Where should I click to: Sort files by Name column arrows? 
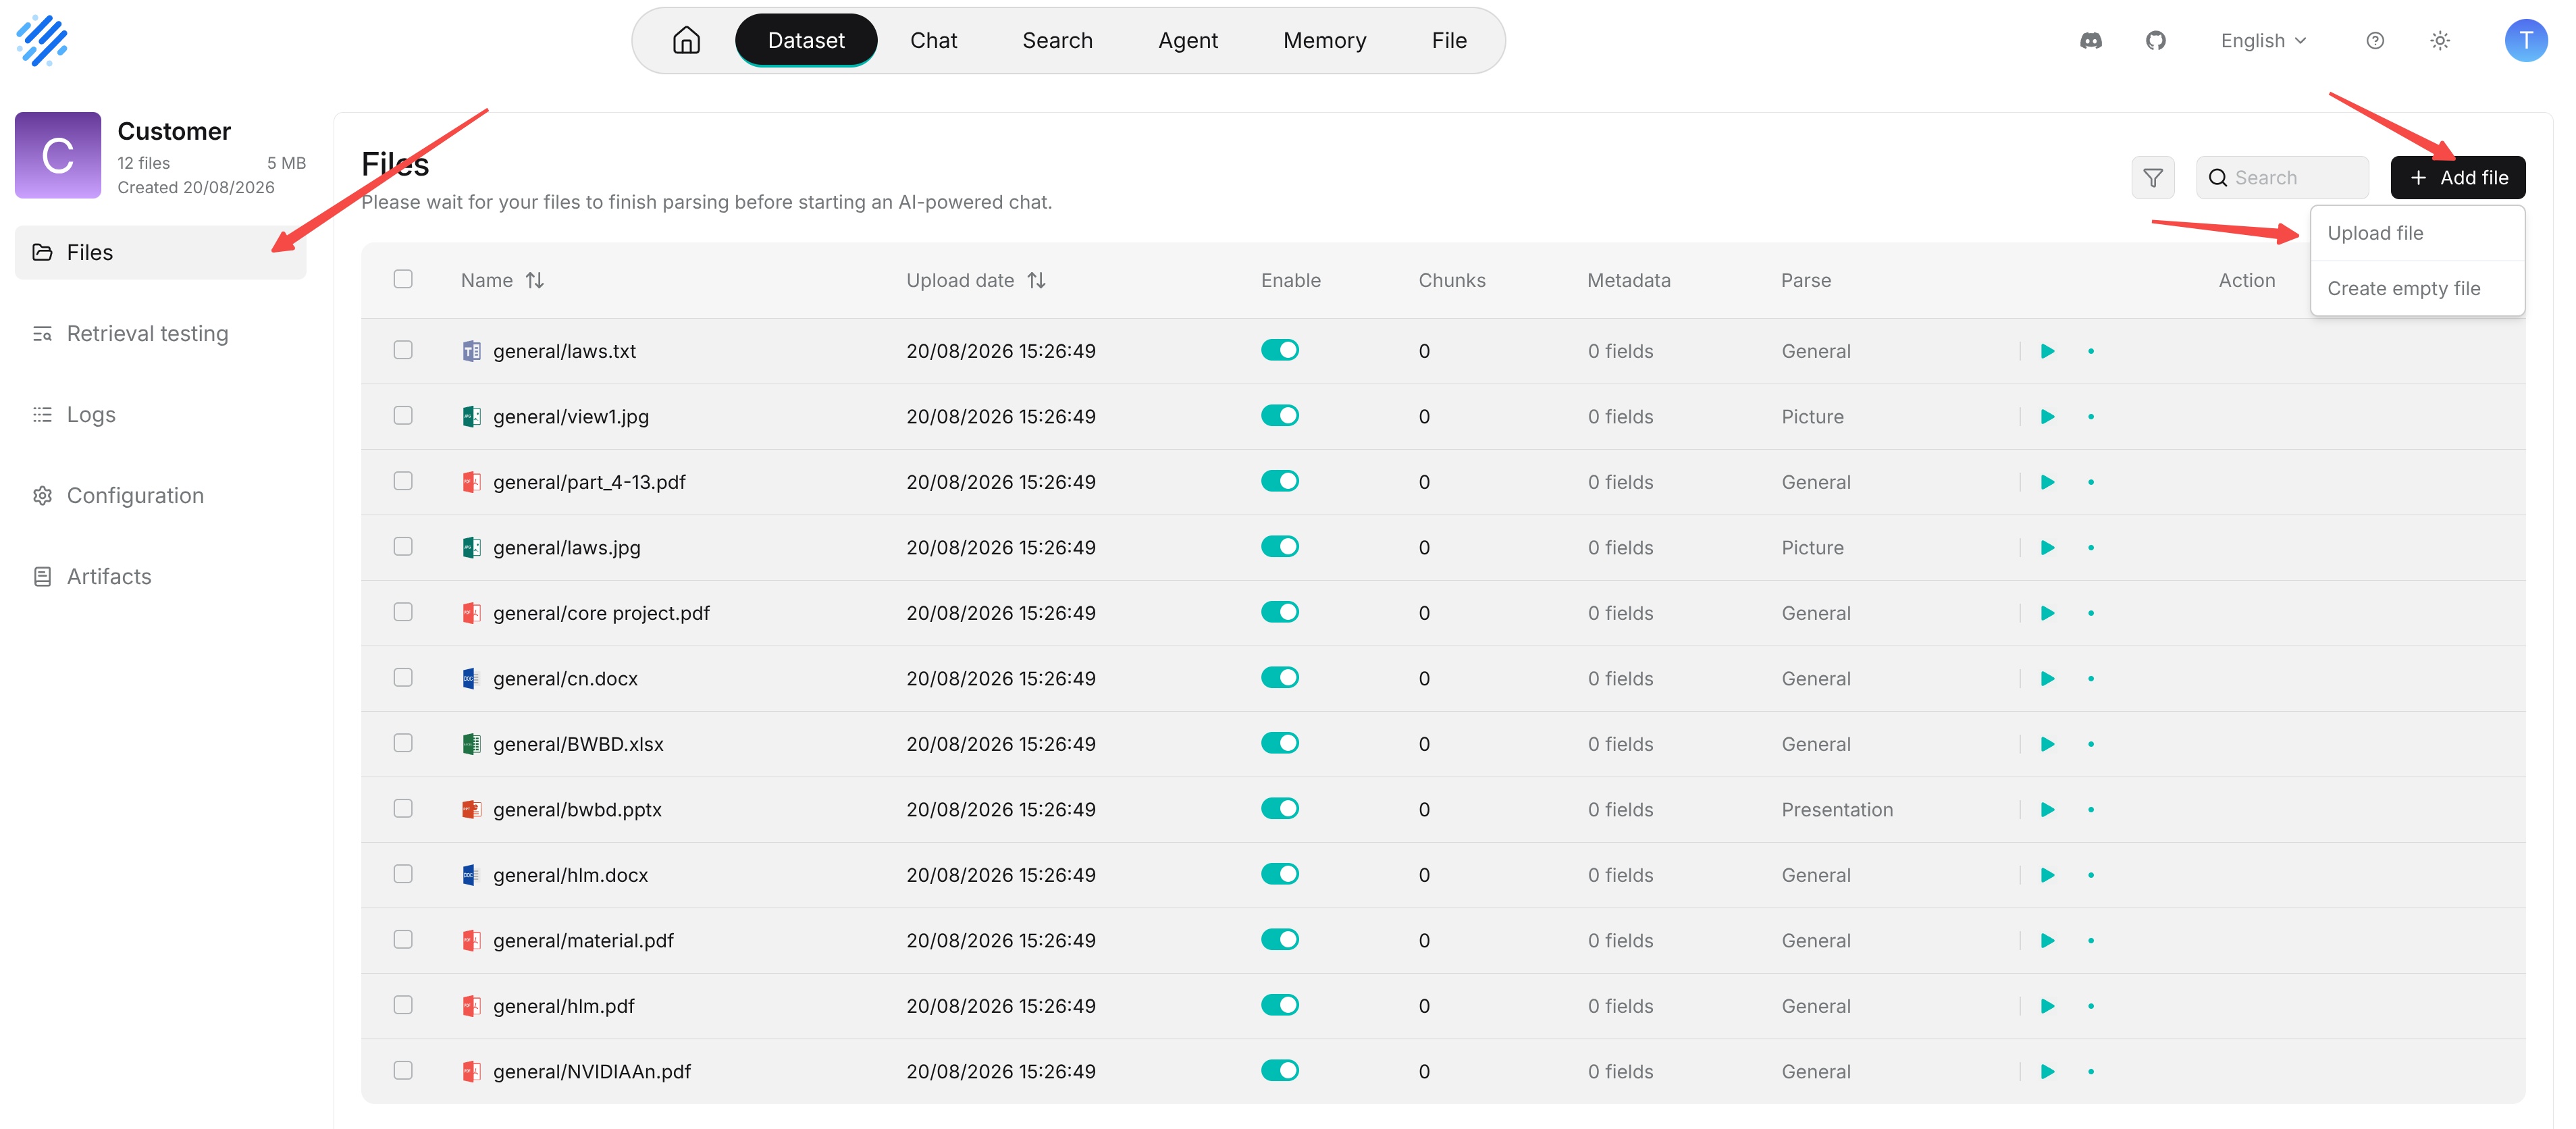pos(535,281)
